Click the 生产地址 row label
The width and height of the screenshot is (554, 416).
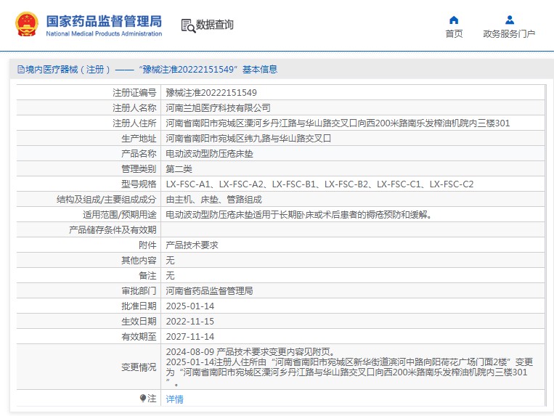pos(139,138)
